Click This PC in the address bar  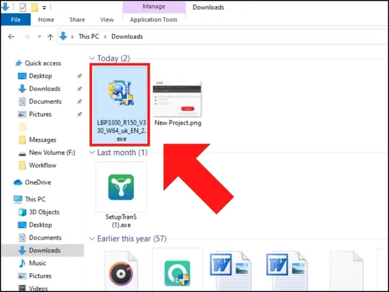tap(88, 36)
